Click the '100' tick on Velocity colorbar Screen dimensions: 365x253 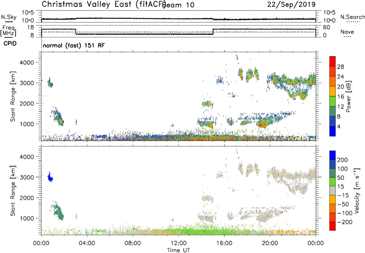pos(343,169)
